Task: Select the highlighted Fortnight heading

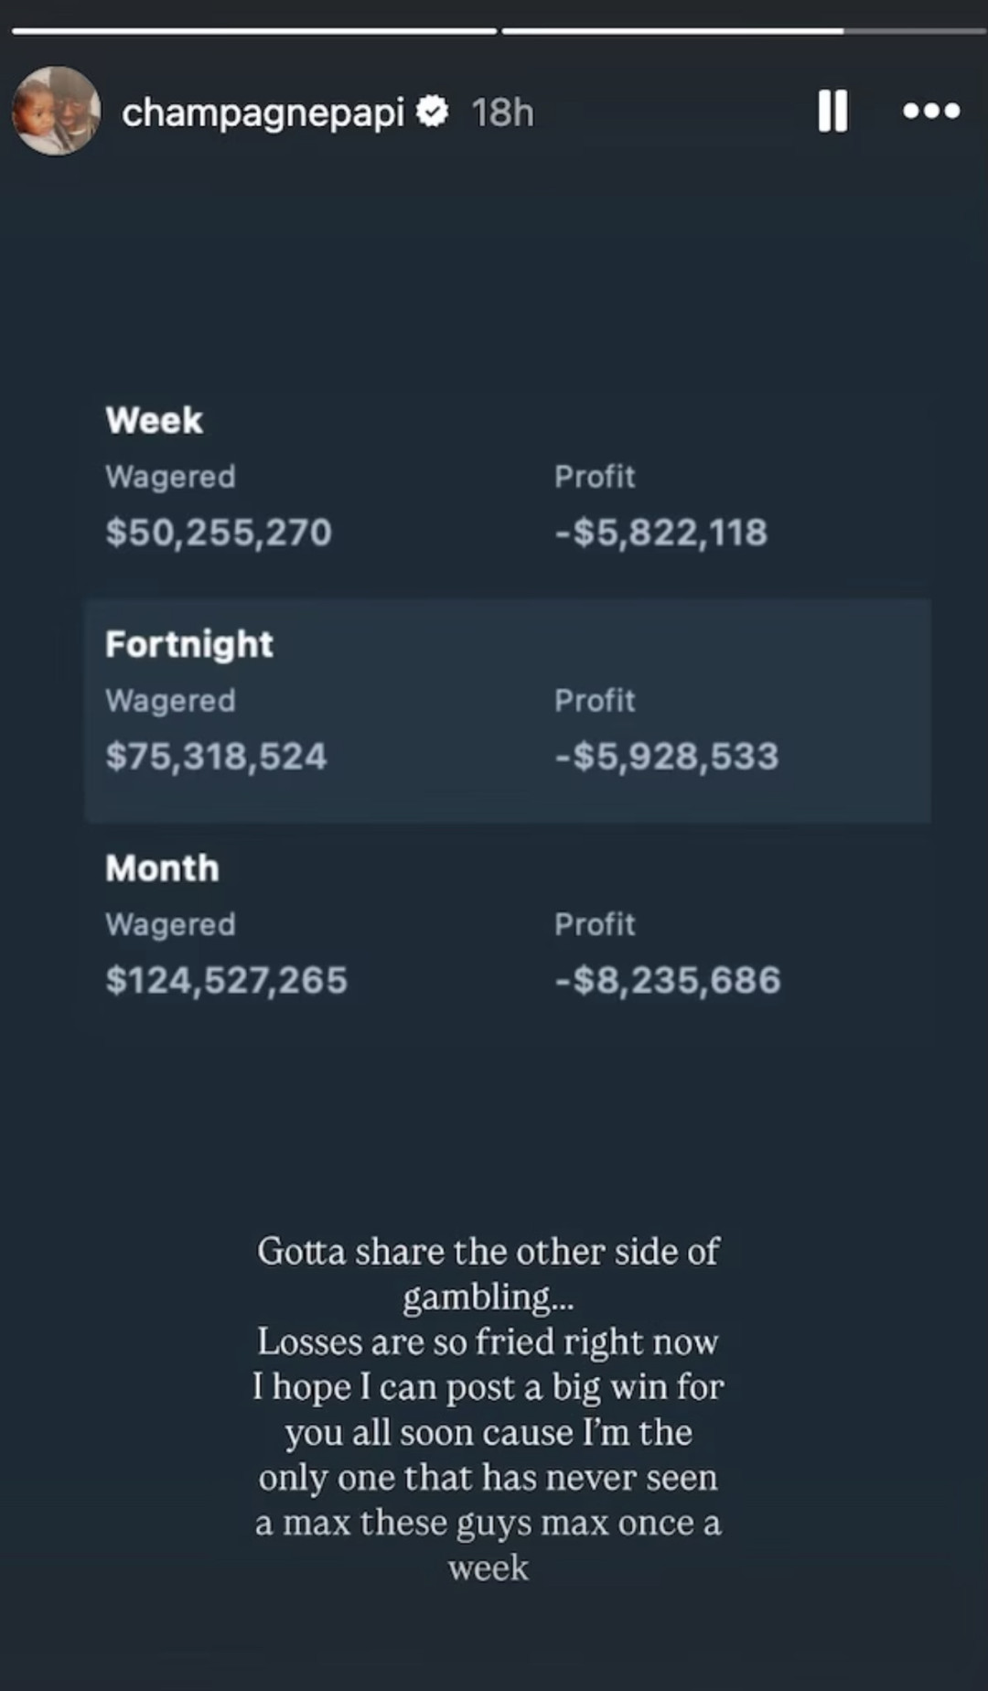Action: [189, 644]
